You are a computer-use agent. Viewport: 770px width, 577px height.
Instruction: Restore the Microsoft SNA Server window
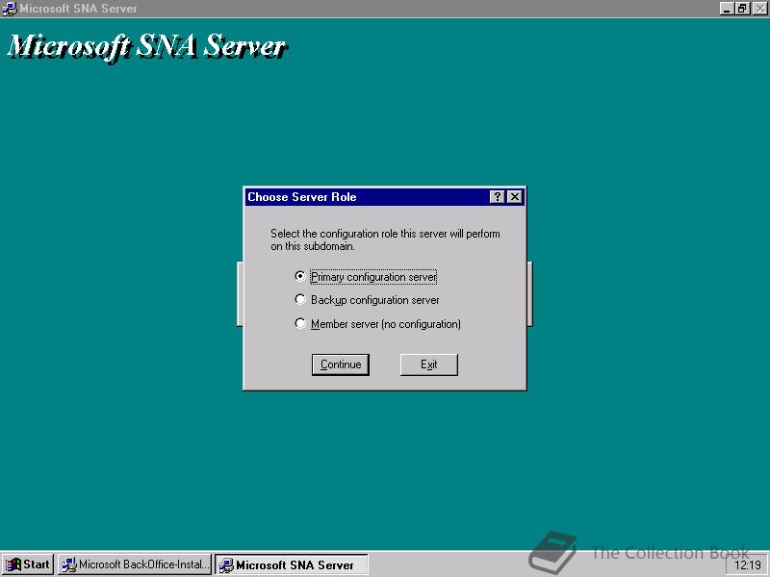point(742,9)
